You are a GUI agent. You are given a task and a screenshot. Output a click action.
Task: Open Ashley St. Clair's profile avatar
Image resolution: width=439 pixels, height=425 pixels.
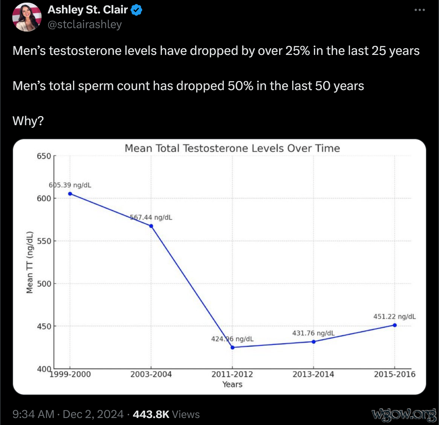pos(27,17)
